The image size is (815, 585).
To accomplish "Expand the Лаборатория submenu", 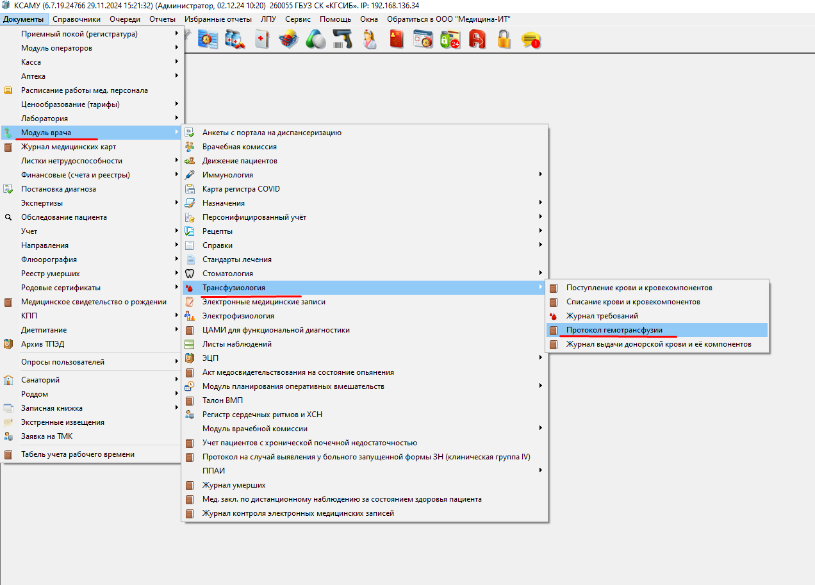I will click(x=44, y=119).
